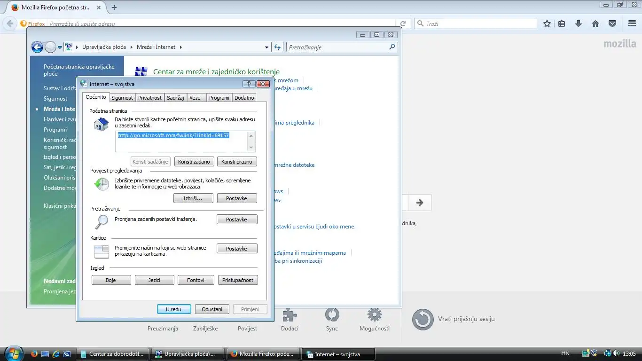Viewport: 642px width, 361px height.
Task: Open Postavke for browsing history
Action: point(236,198)
